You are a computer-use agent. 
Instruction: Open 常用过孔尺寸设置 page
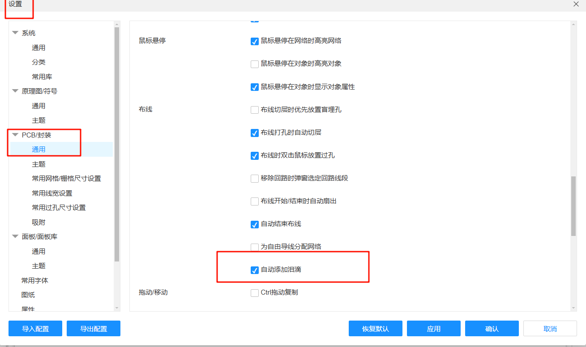pos(59,208)
